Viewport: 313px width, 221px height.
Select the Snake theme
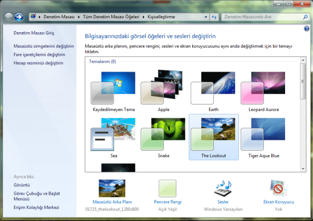(x=164, y=137)
